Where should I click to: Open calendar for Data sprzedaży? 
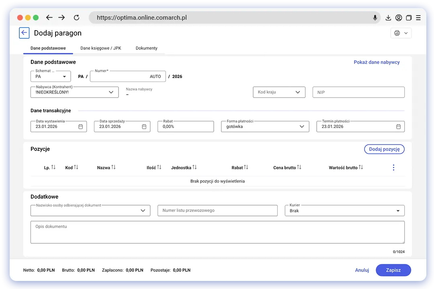[x=144, y=126]
